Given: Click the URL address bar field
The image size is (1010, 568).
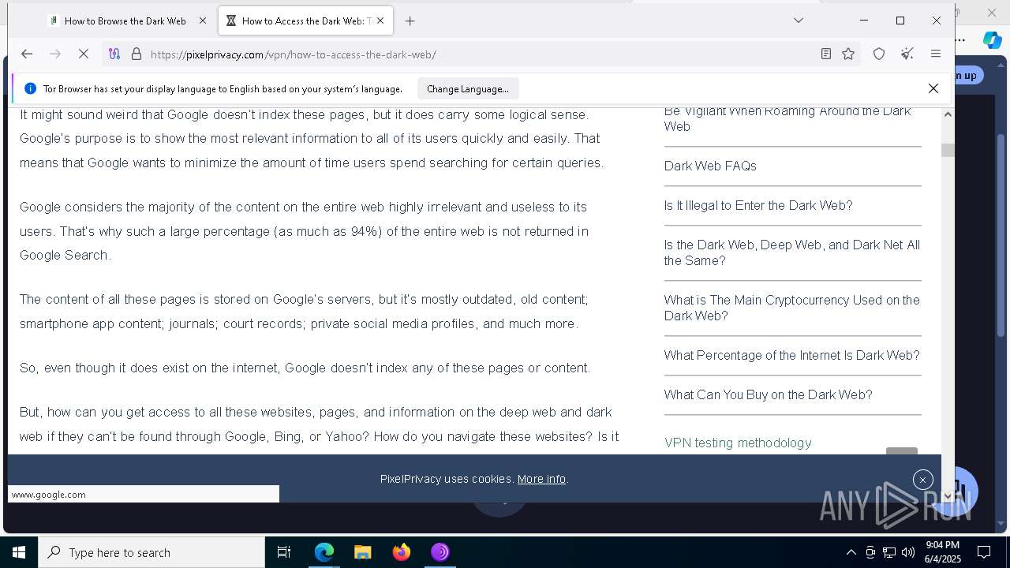Looking at the screenshot, I should click(x=480, y=54).
